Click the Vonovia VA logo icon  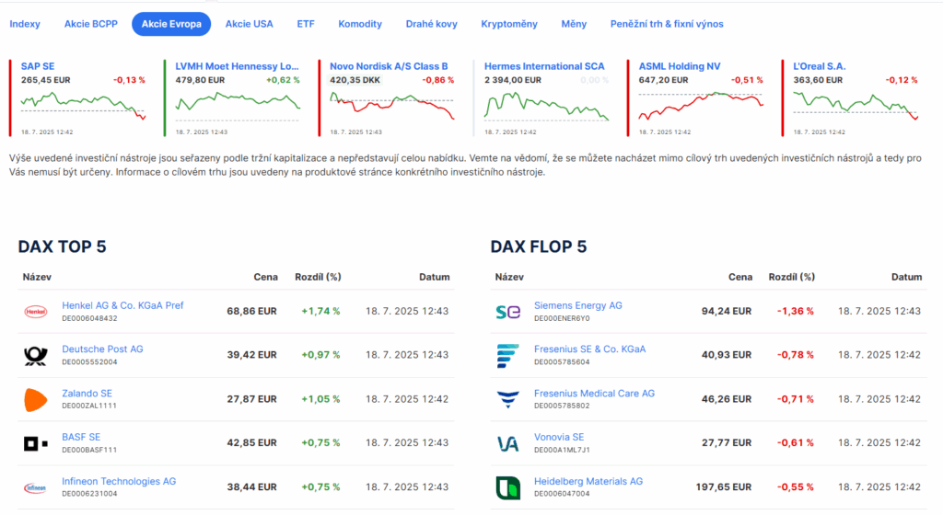(x=508, y=443)
